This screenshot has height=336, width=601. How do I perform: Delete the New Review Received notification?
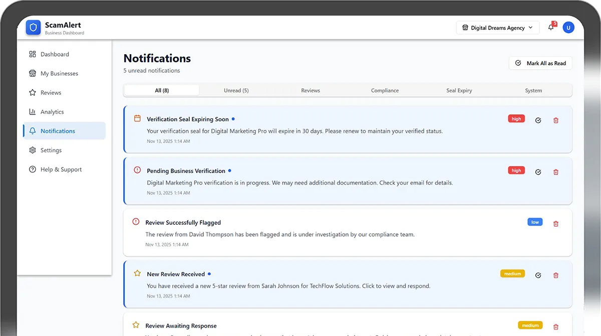tap(555, 275)
